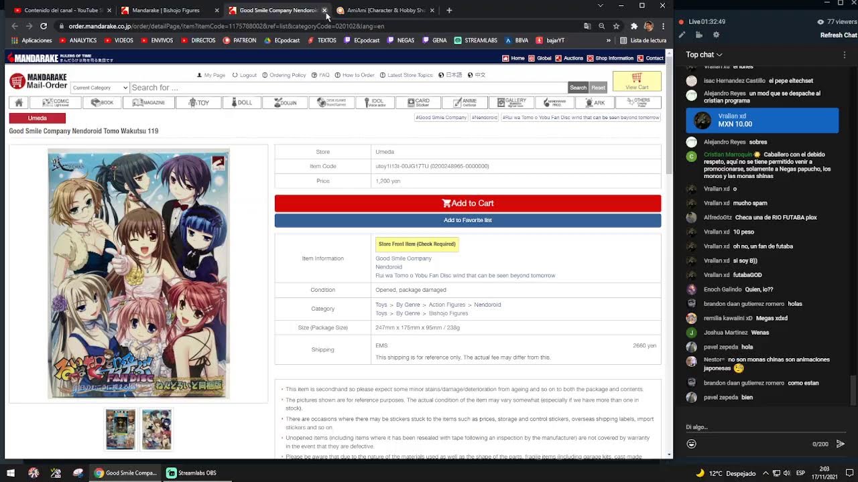Open zoom magnifier icon in address bar
This screenshot has width=858, height=482.
[x=602, y=26]
